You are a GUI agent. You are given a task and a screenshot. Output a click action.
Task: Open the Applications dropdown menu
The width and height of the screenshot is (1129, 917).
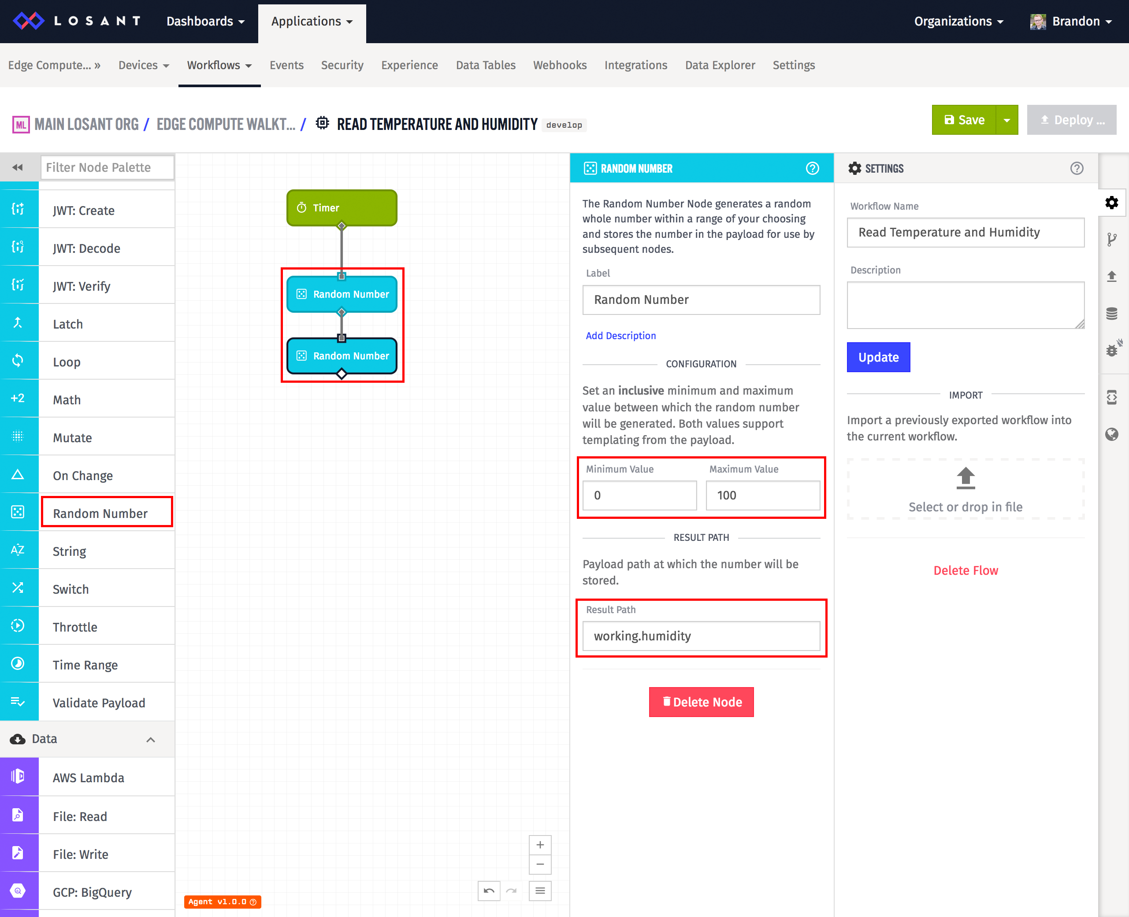(x=312, y=21)
